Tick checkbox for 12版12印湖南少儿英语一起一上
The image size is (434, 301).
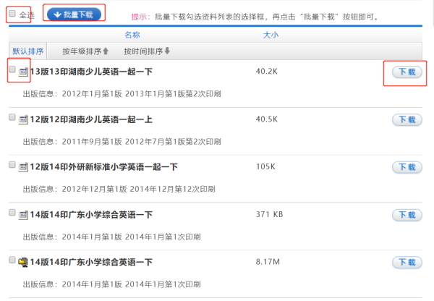tap(12, 117)
